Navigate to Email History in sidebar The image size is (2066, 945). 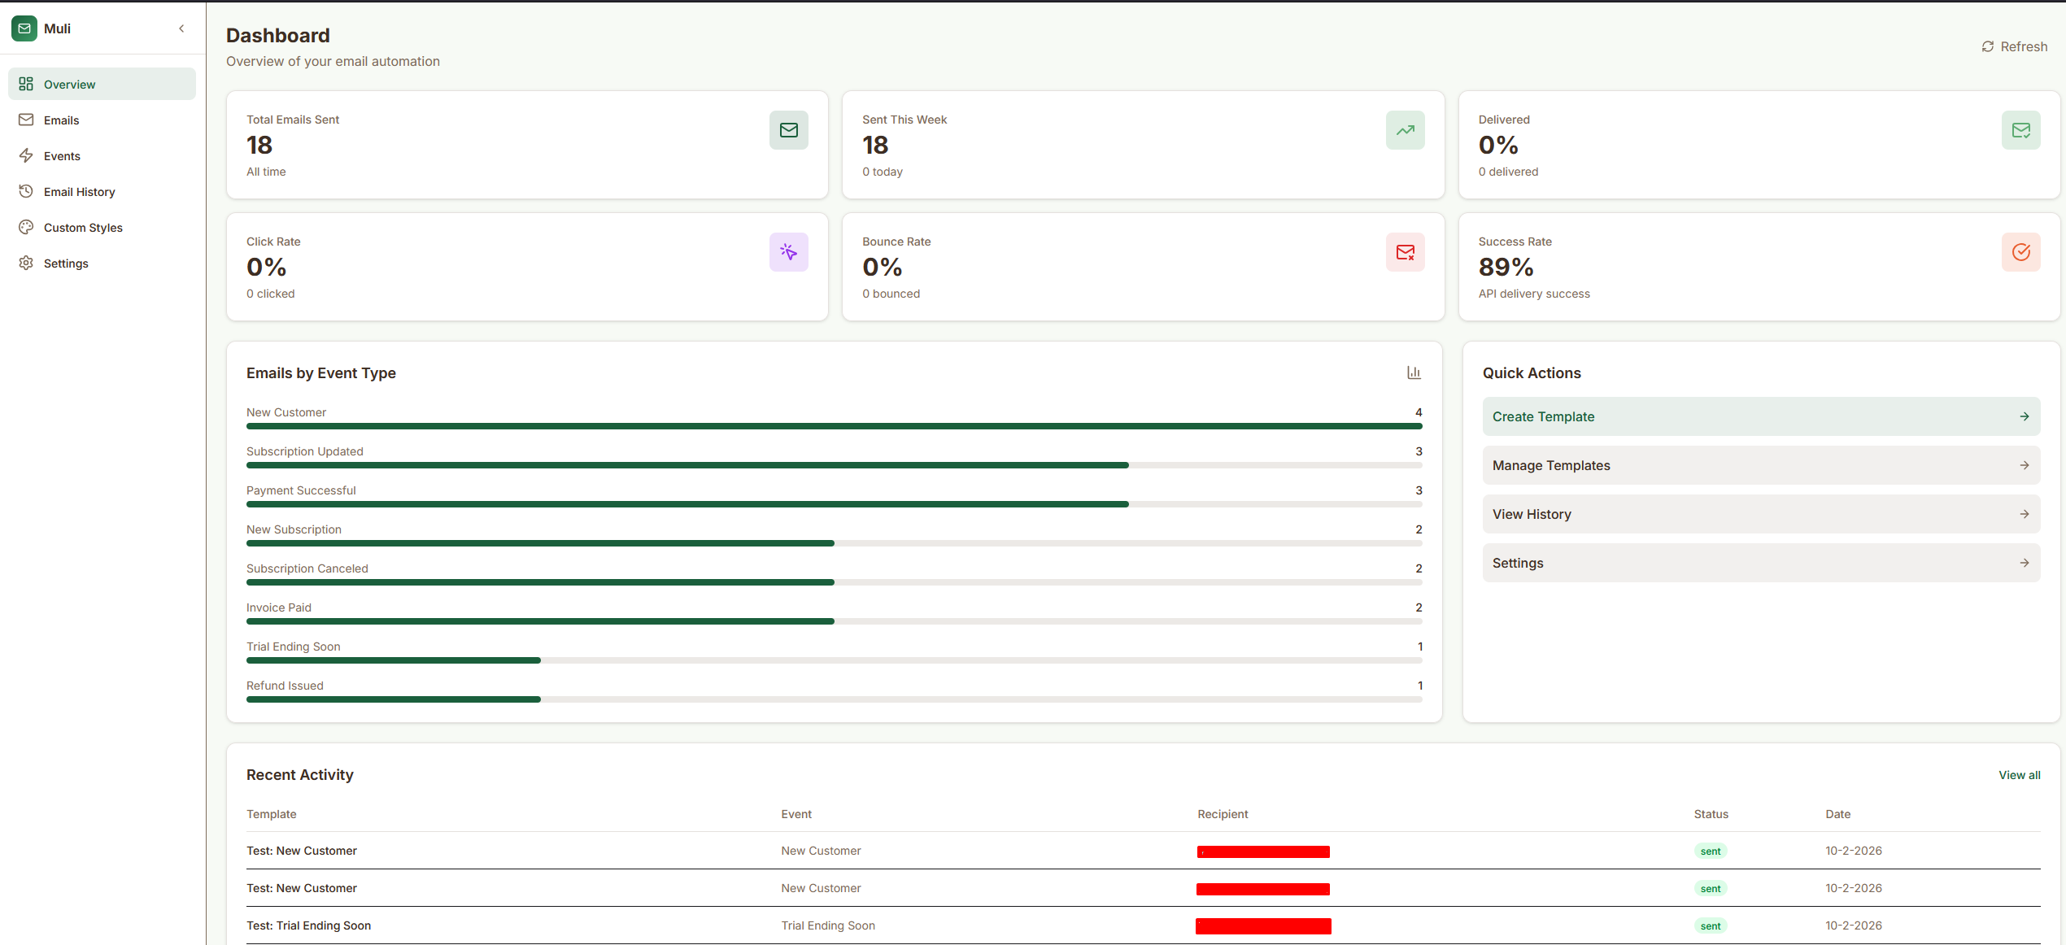pos(79,191)
